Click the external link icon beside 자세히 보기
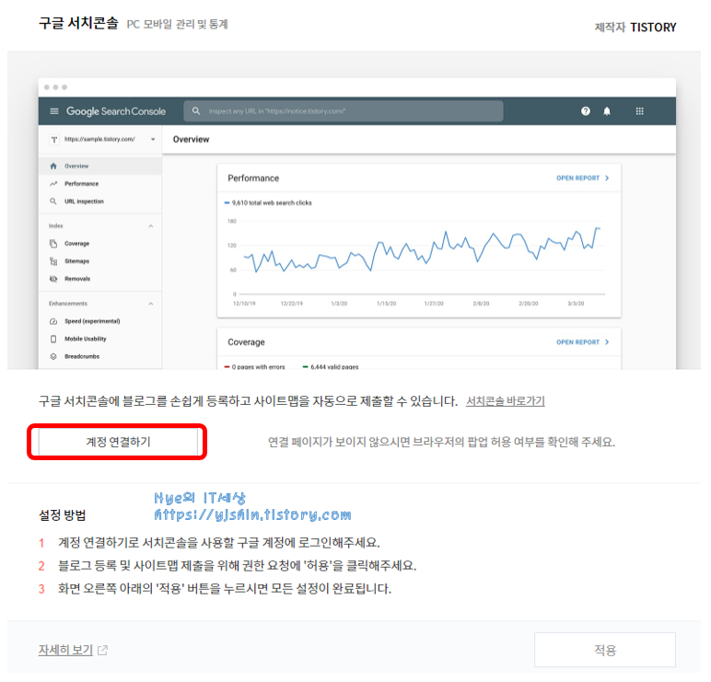 point(103,651)
